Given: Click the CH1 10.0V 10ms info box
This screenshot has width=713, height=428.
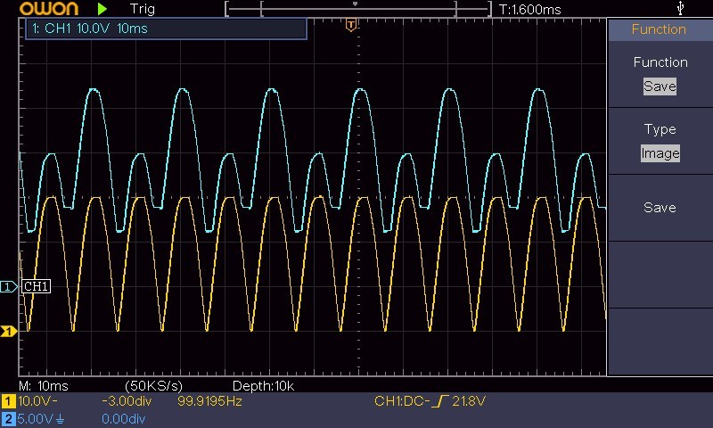Looking at the screenshot, I should [x=166, y=29].
